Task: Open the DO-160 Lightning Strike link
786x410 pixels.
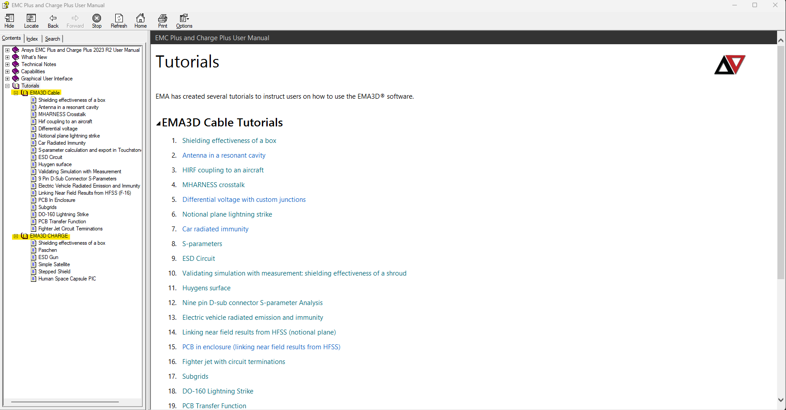Action: click(218, 391)
